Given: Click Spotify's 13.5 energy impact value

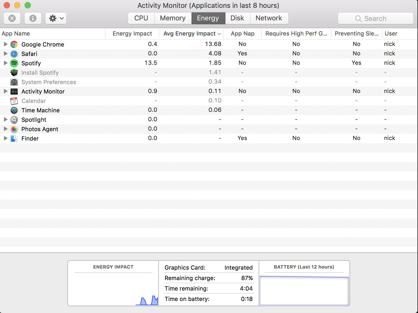Looking at the screenshot, I should [x=151, y=63].
